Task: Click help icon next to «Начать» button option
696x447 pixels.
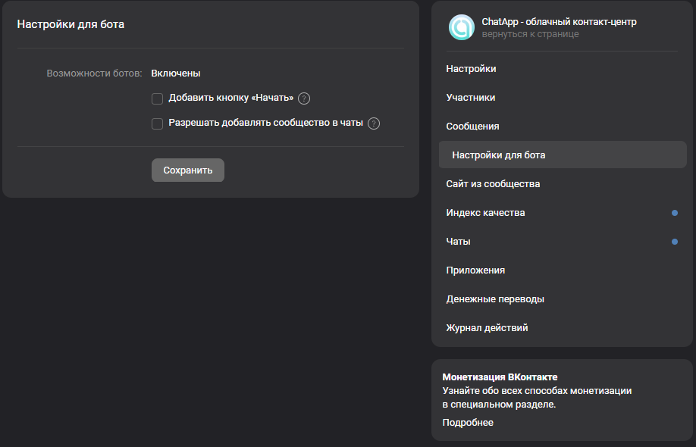Action: coord(304,98)
